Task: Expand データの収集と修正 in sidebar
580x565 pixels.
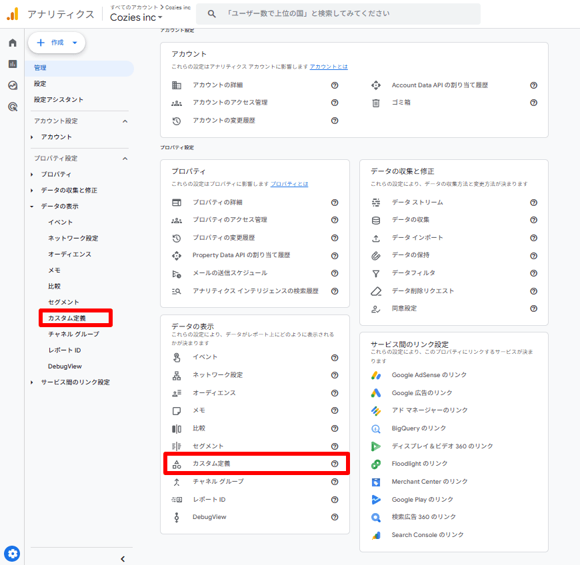Action: point(32,191)
